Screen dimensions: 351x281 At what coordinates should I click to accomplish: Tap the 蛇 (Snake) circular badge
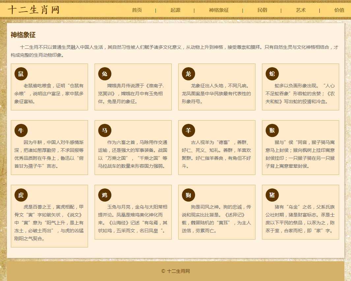[272, 74]
